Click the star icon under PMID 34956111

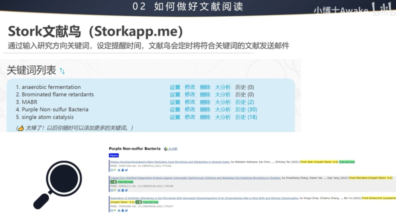click(x=119, y=190)
